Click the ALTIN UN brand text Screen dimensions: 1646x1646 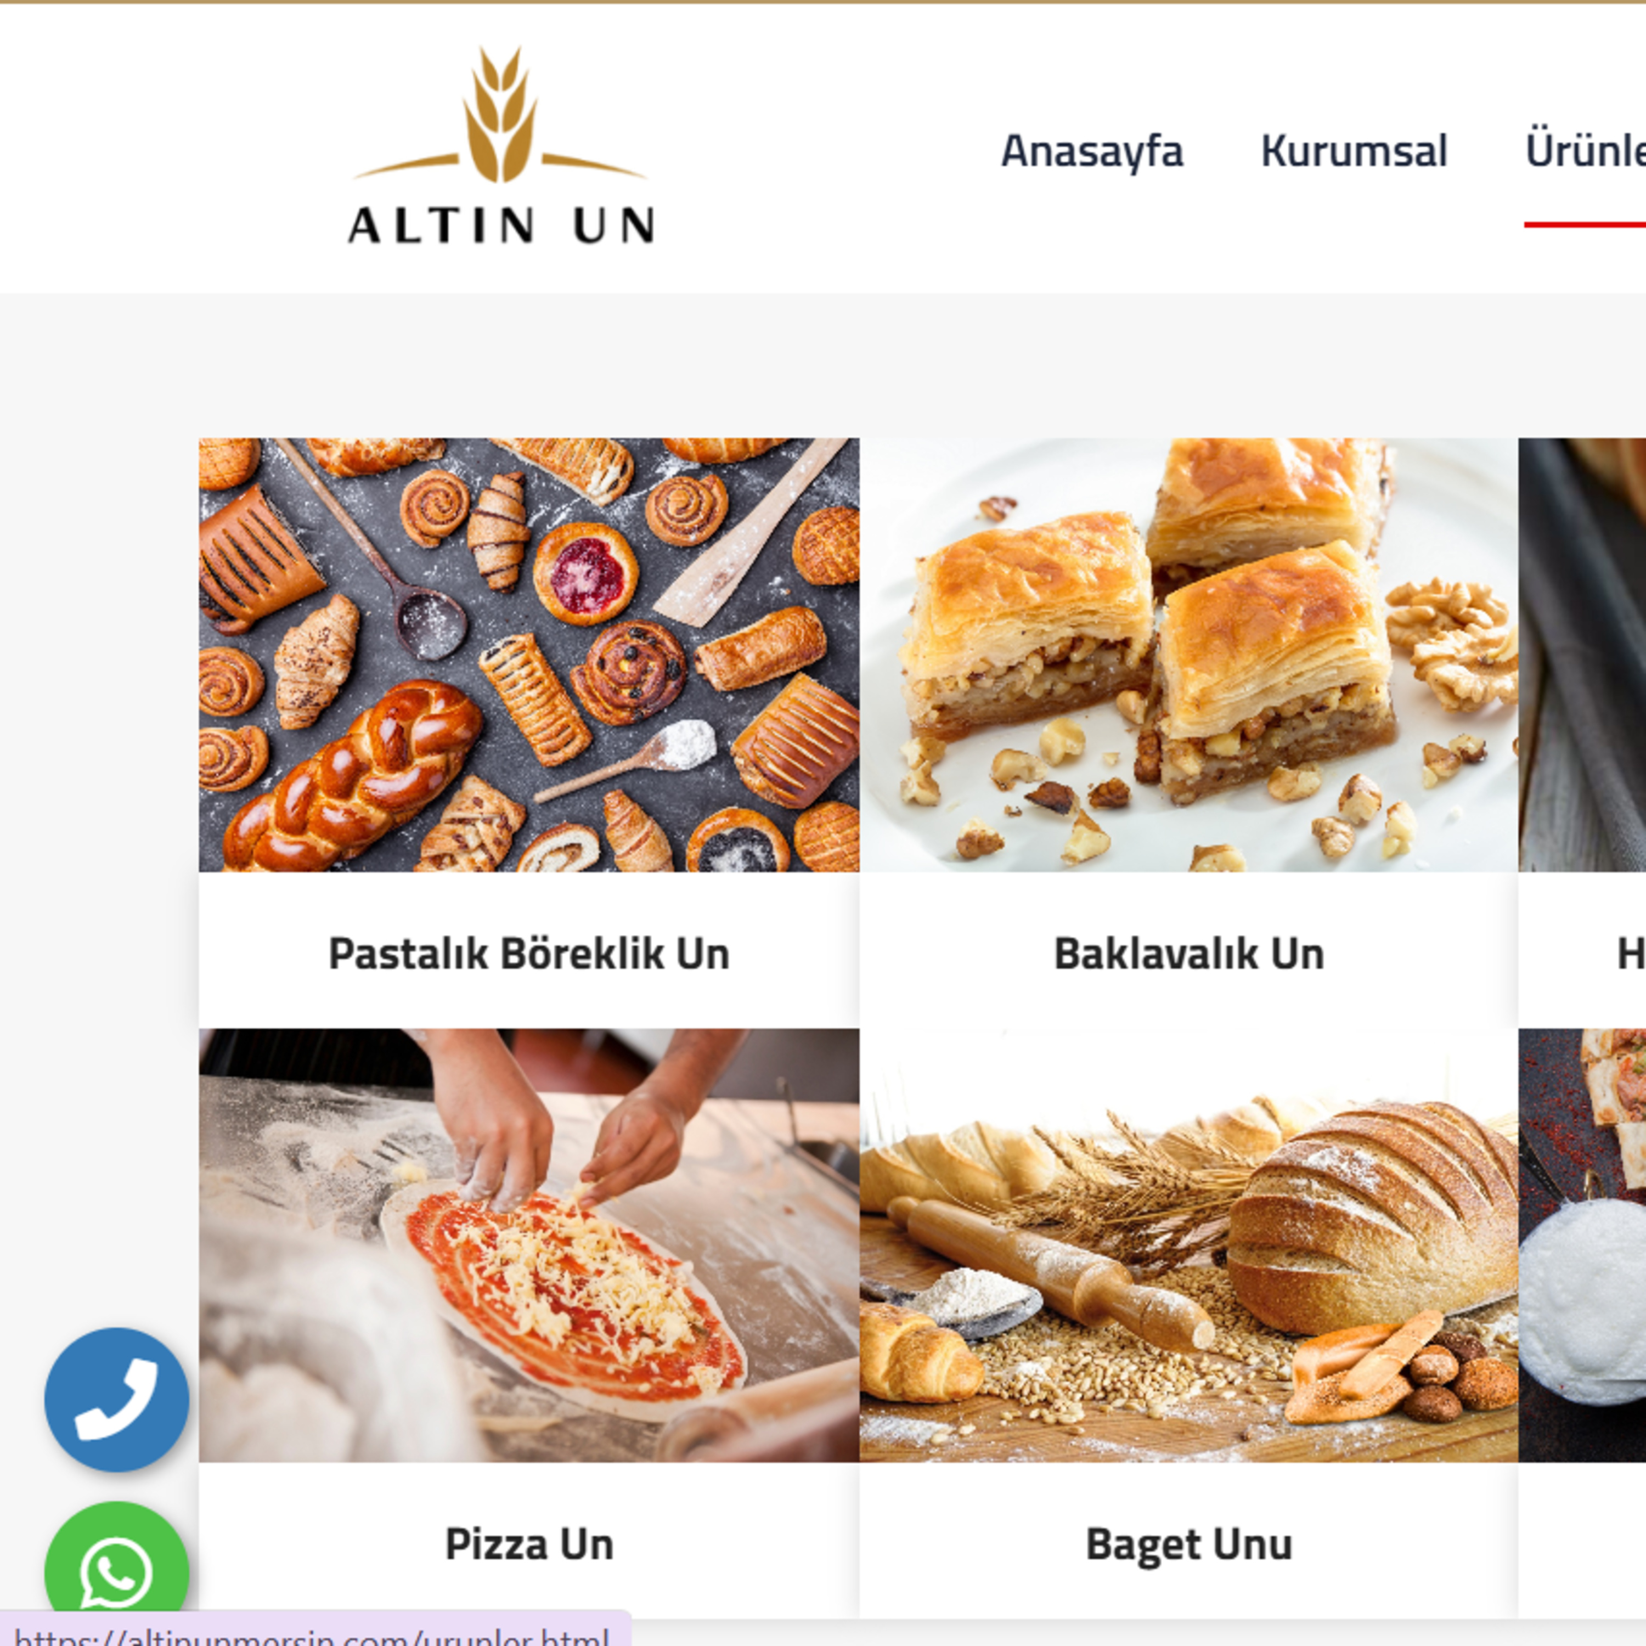click(x=501, y=226)
